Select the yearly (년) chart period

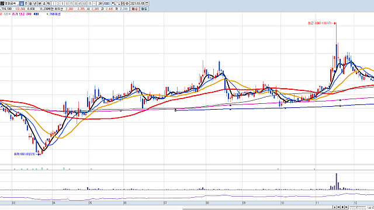[35, 3]
